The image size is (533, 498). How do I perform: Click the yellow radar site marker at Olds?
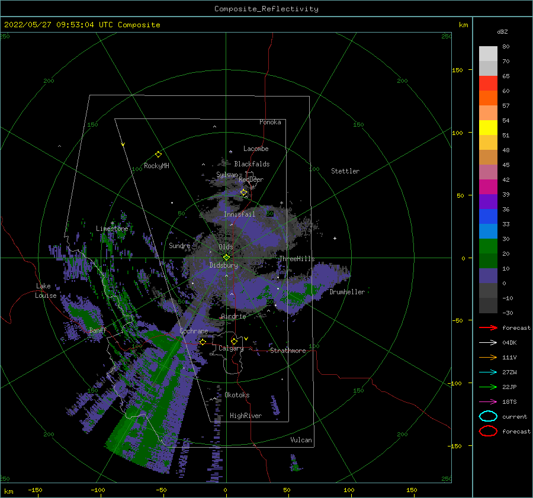pyautogui.click(x=226, y=258)
